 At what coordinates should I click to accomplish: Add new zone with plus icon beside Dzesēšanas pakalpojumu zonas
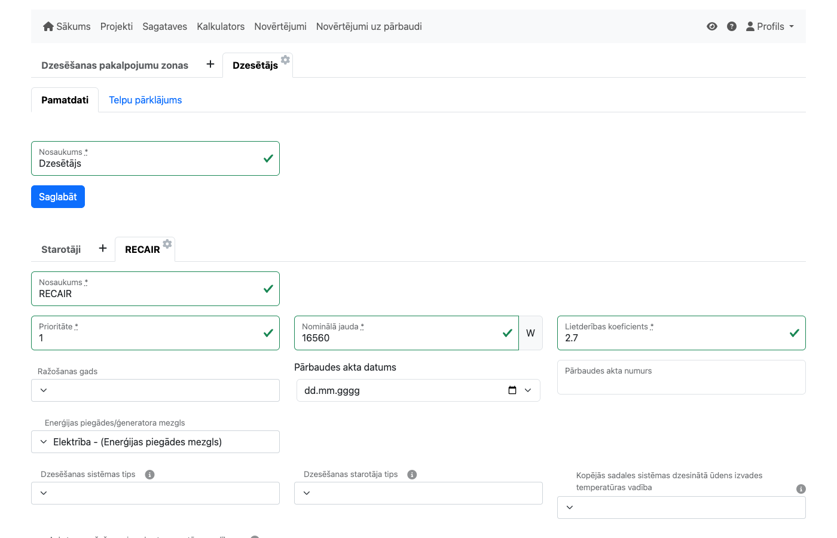tap(210, 65)
